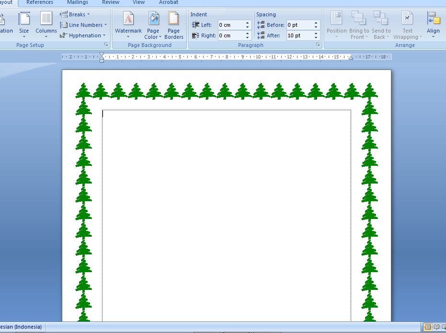This screenshot has width=446, height=333.
Task: Switch to Print Layout view in status bar
Action: 427,327
